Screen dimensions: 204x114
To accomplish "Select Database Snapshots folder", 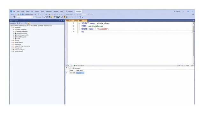I will pos(22,31).
